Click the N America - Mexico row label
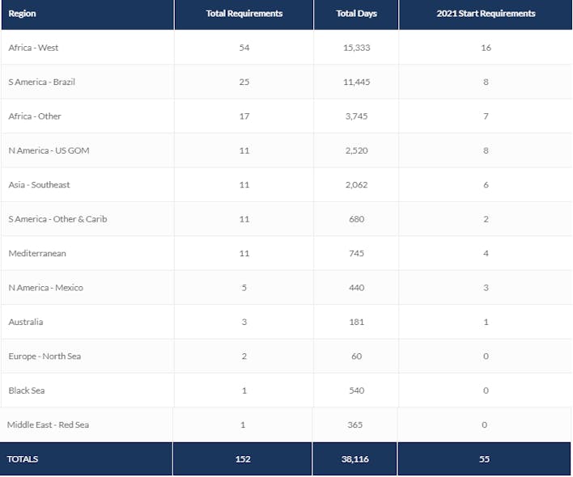 point(45,288)
